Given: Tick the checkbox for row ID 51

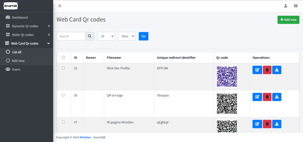Looking at the screenshot, I should point(63,68).
